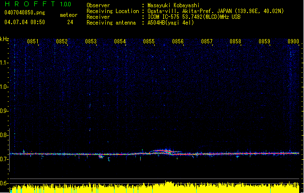304x193 pixels.
Task: Click the 0855 time marker
Action: [149, 41]
